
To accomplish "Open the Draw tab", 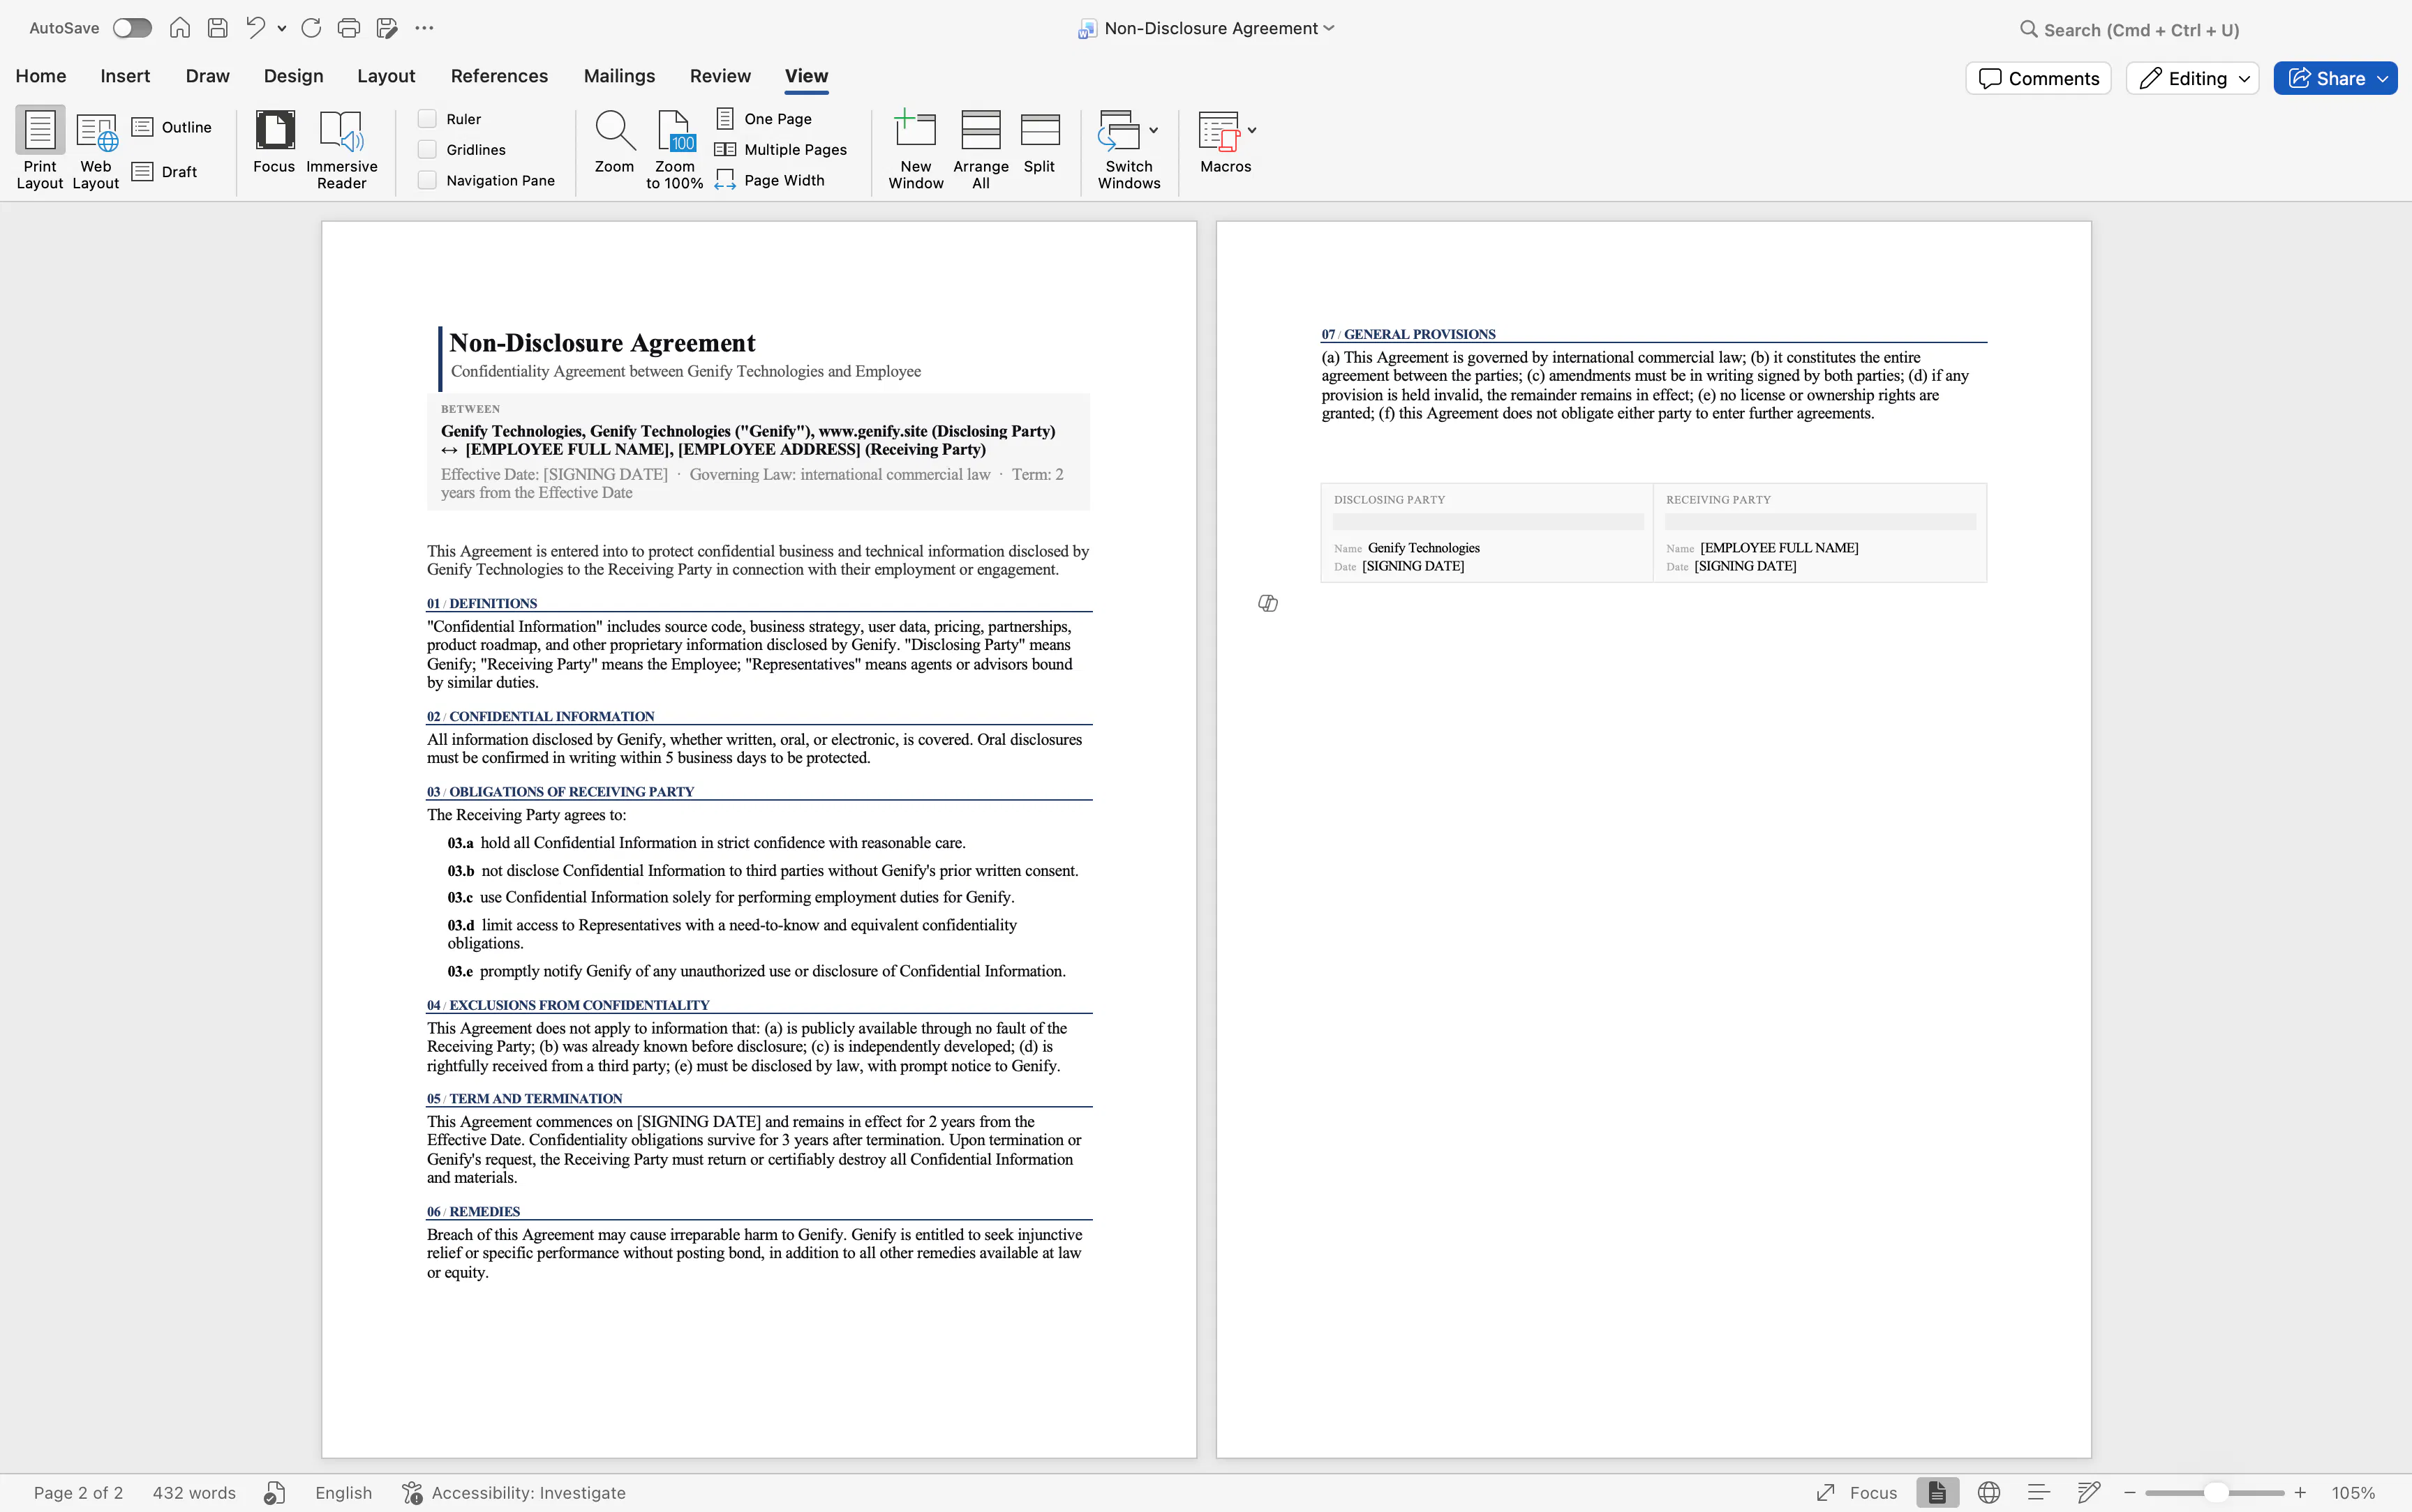I will 207,76.
